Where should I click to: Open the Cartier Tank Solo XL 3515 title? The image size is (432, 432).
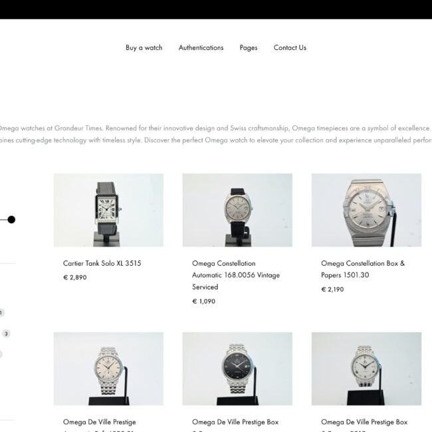coord(102,263)
